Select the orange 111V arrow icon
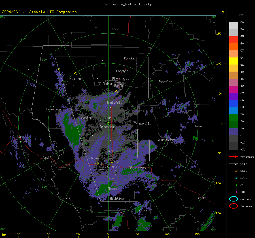This screenshot has height=238, width=255. point(233,171)
